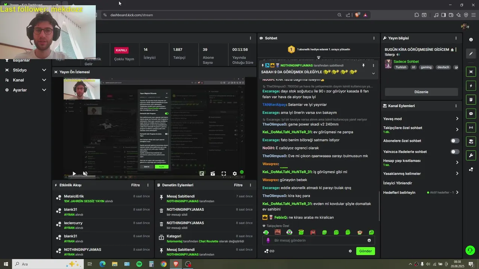Image resolution: width=479 pixels, height=269 pixels.
Task: Click İzleyici Yönlendir option
Action: coord(397,183)
